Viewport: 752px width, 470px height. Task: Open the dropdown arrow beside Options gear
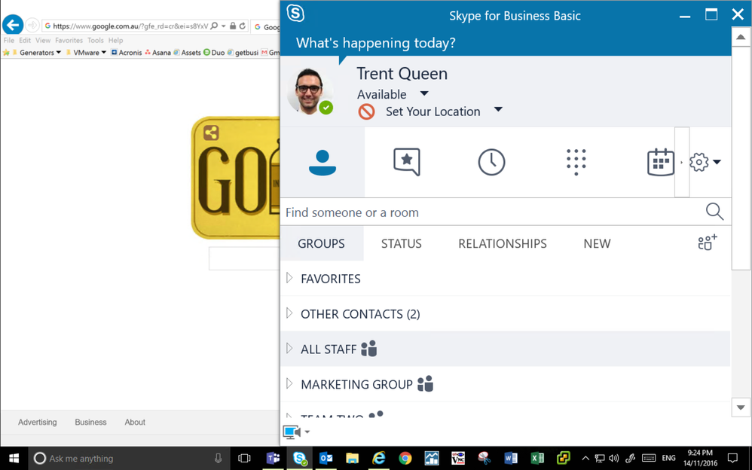point(717,162)
